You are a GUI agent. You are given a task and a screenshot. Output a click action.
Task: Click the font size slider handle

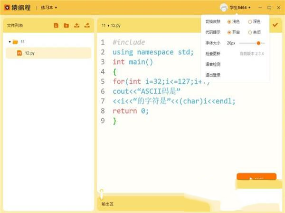[258, 43]
